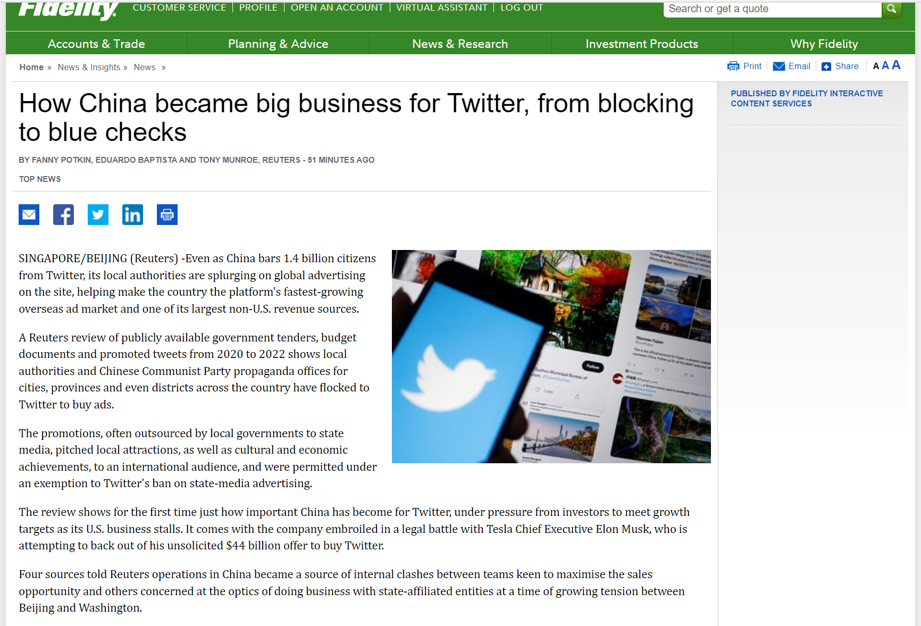Click the Share link with plus icon
The image size is (921, 626).
[x=840, y=66]
